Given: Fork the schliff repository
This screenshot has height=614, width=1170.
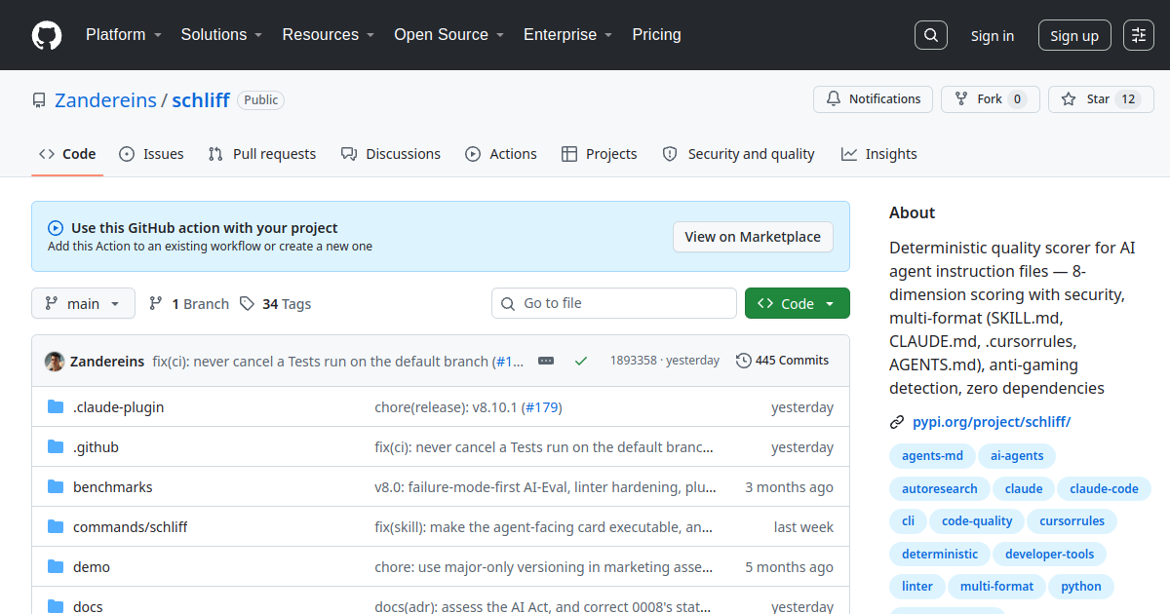Looking at the screenshot, I should pyautogui.click(x=990, y=99).
